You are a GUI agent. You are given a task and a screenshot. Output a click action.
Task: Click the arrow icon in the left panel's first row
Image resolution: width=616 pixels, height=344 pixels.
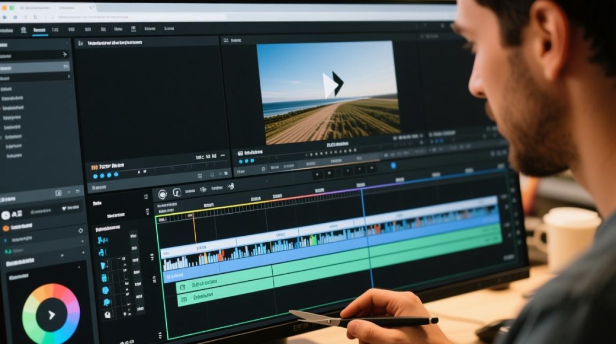tap(65, 54)
